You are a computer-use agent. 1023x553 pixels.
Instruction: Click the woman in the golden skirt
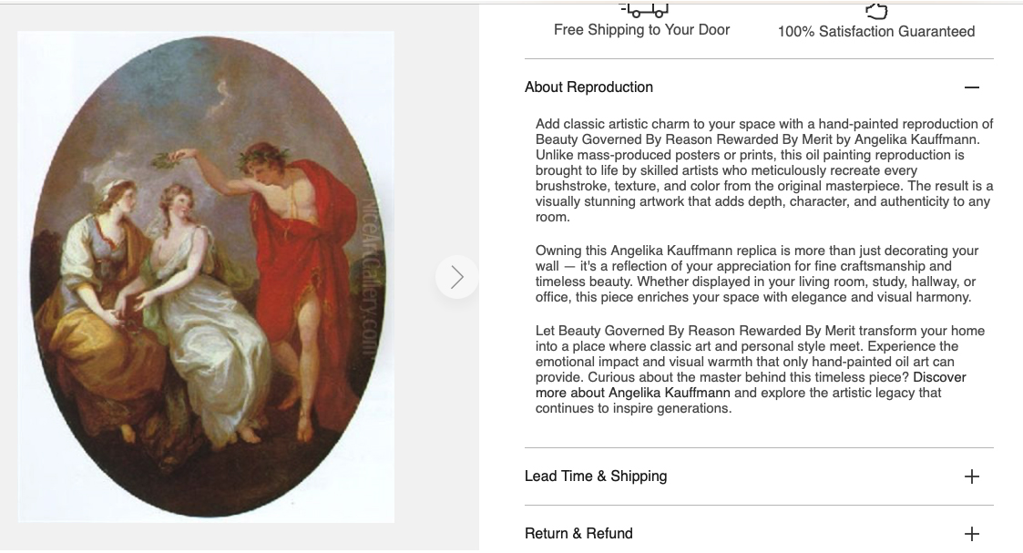(x=97, y=306)
